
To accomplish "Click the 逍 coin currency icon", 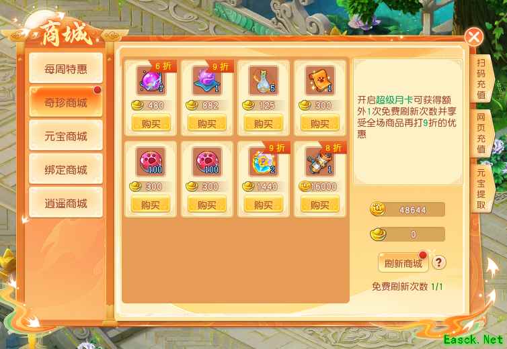I will [x=378, y=209].
